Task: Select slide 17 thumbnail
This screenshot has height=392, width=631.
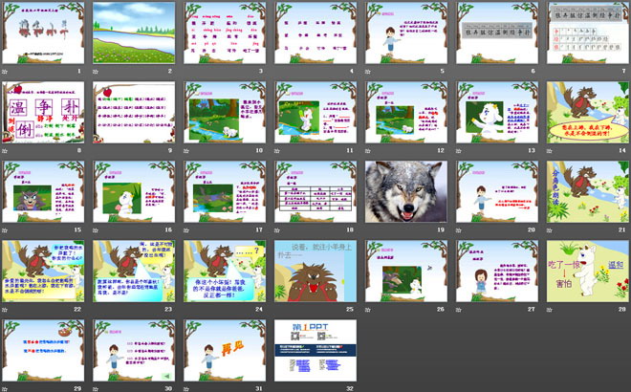Action: coord(225,192)
